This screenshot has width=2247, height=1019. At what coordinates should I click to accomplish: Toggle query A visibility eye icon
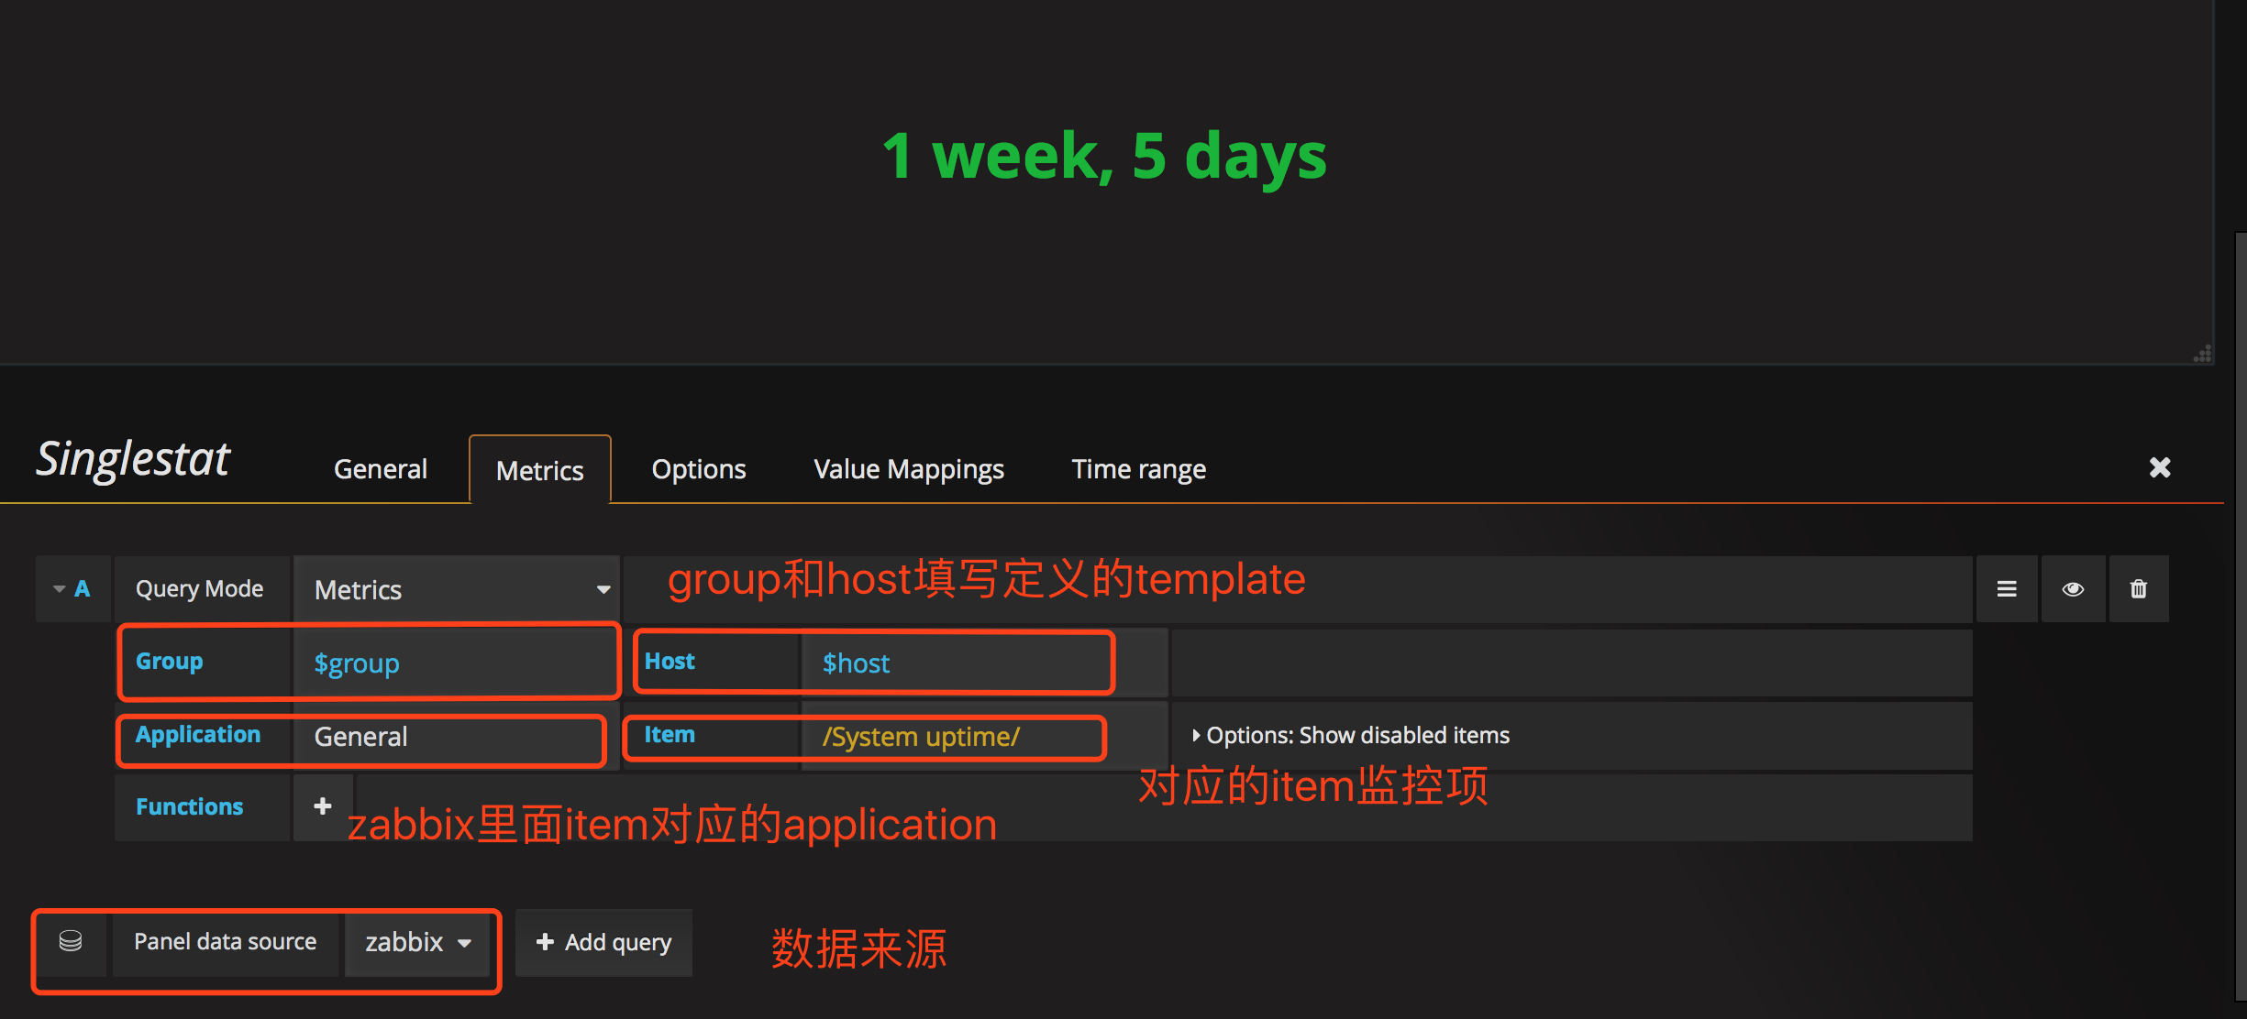[x=2073, y=589]
